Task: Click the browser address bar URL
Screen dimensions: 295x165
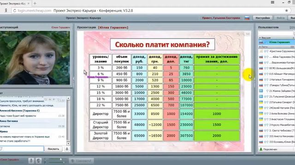Action: (35, 11)
